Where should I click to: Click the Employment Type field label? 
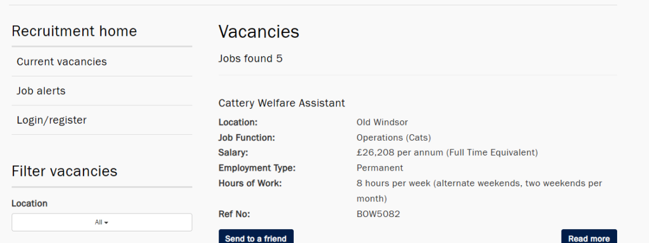257,168
